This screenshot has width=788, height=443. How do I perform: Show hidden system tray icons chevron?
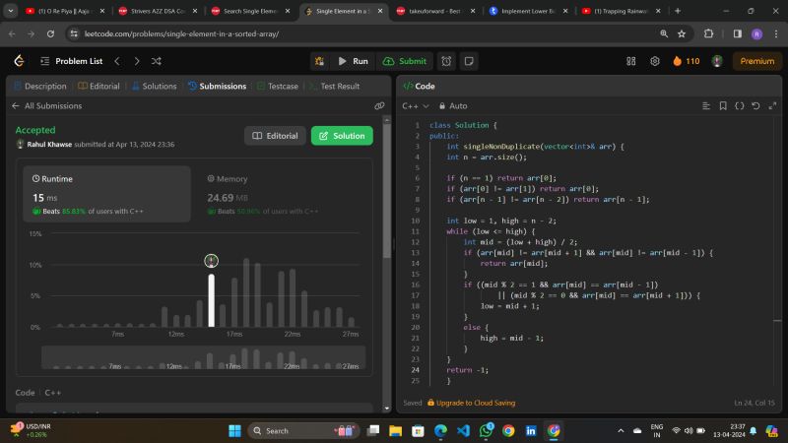[621, 430]
